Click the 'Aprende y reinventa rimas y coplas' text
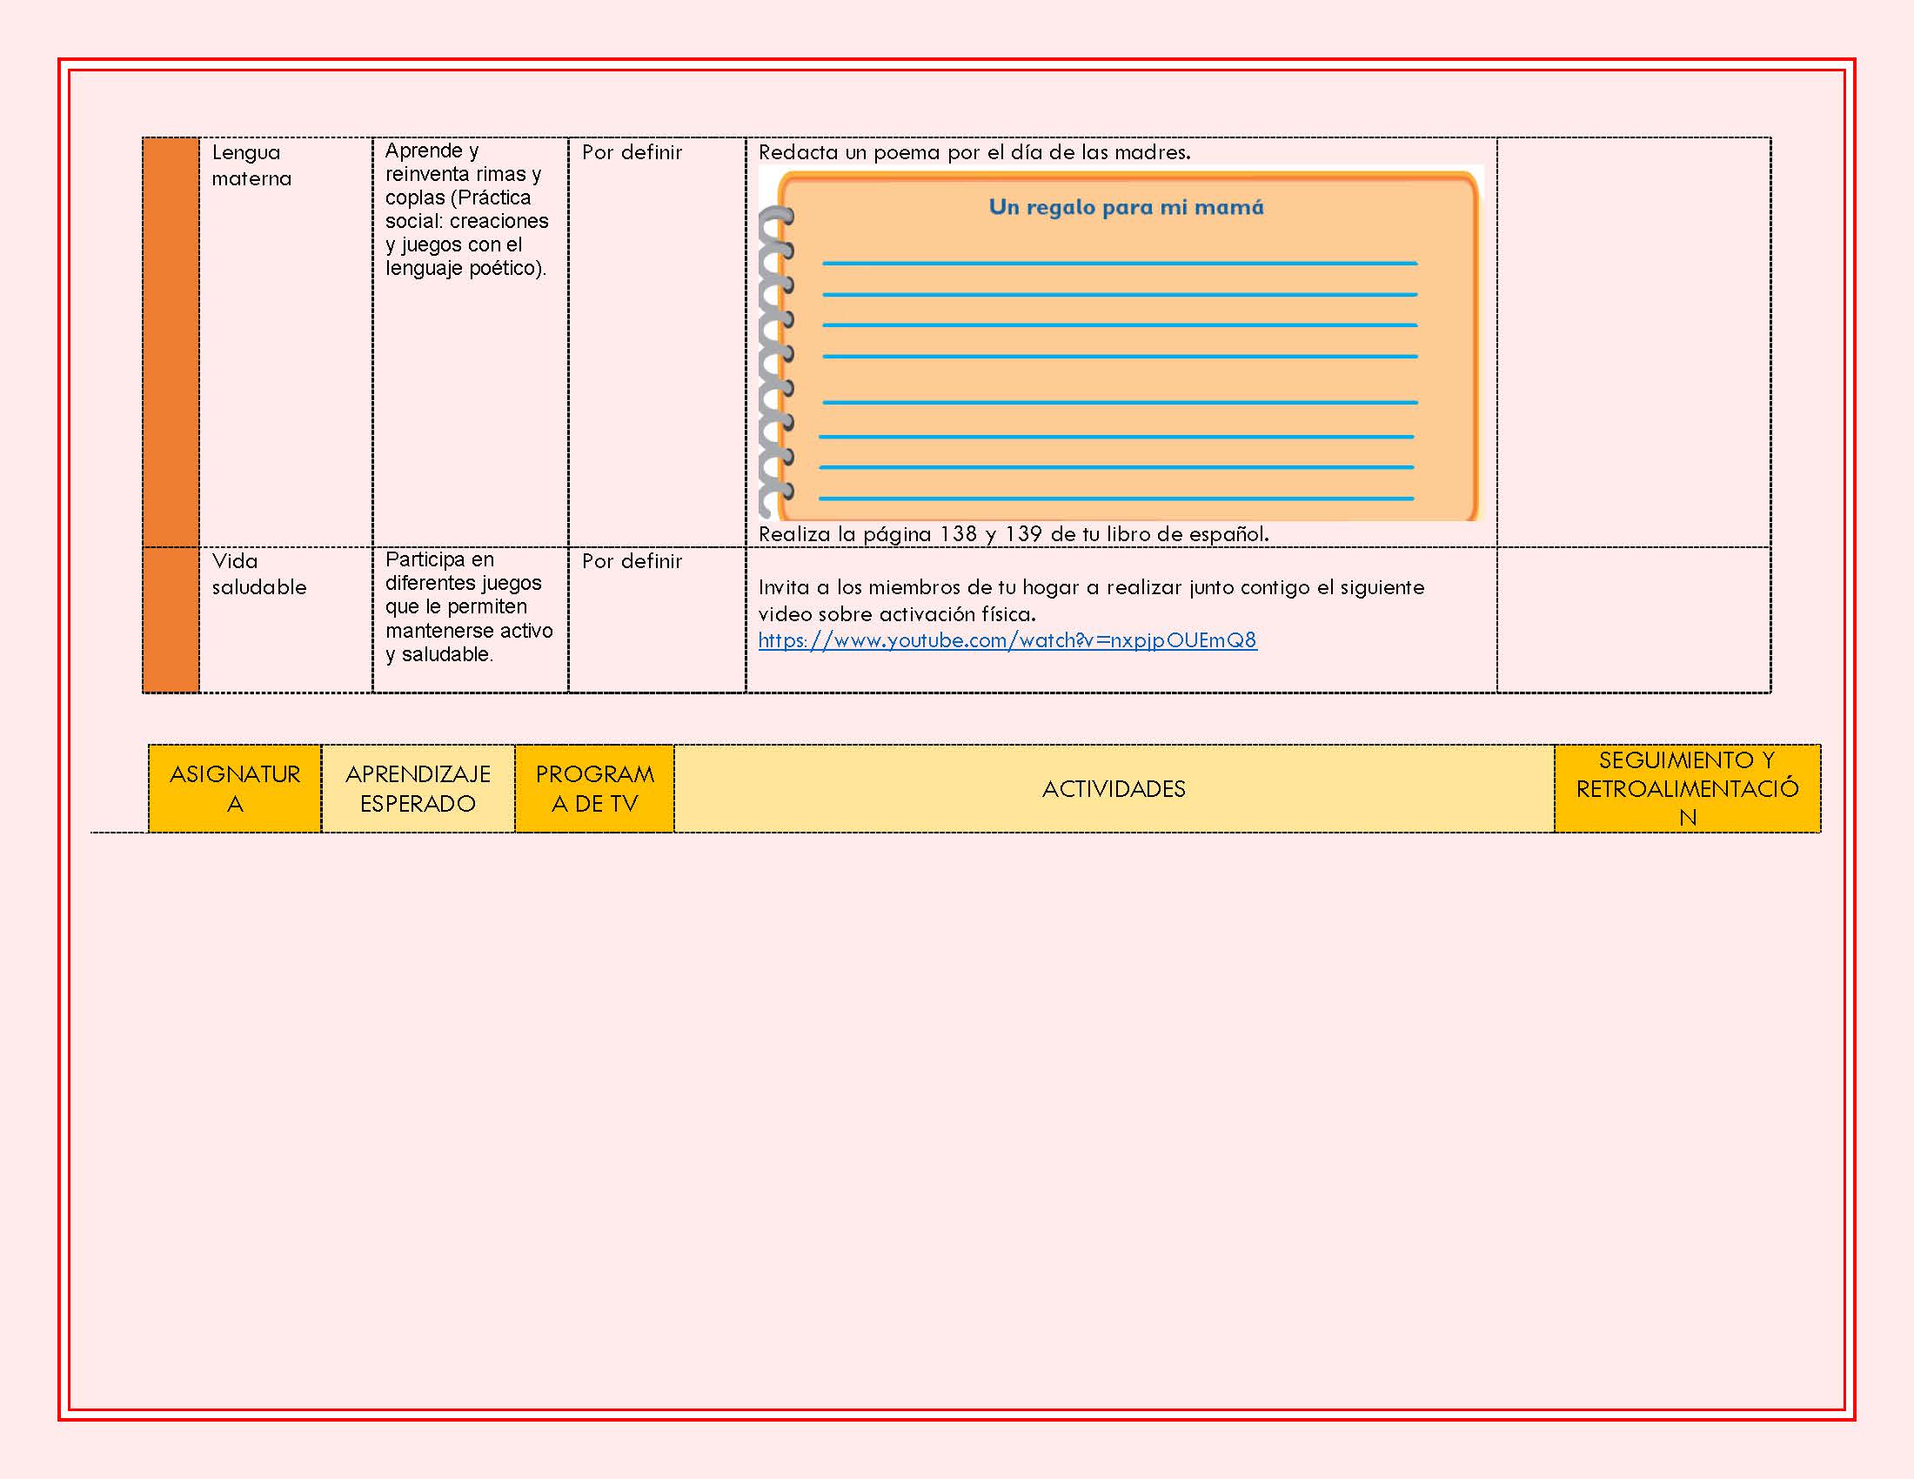The height and width of the screenshot is (1479, 1914). tap(467, 210)
